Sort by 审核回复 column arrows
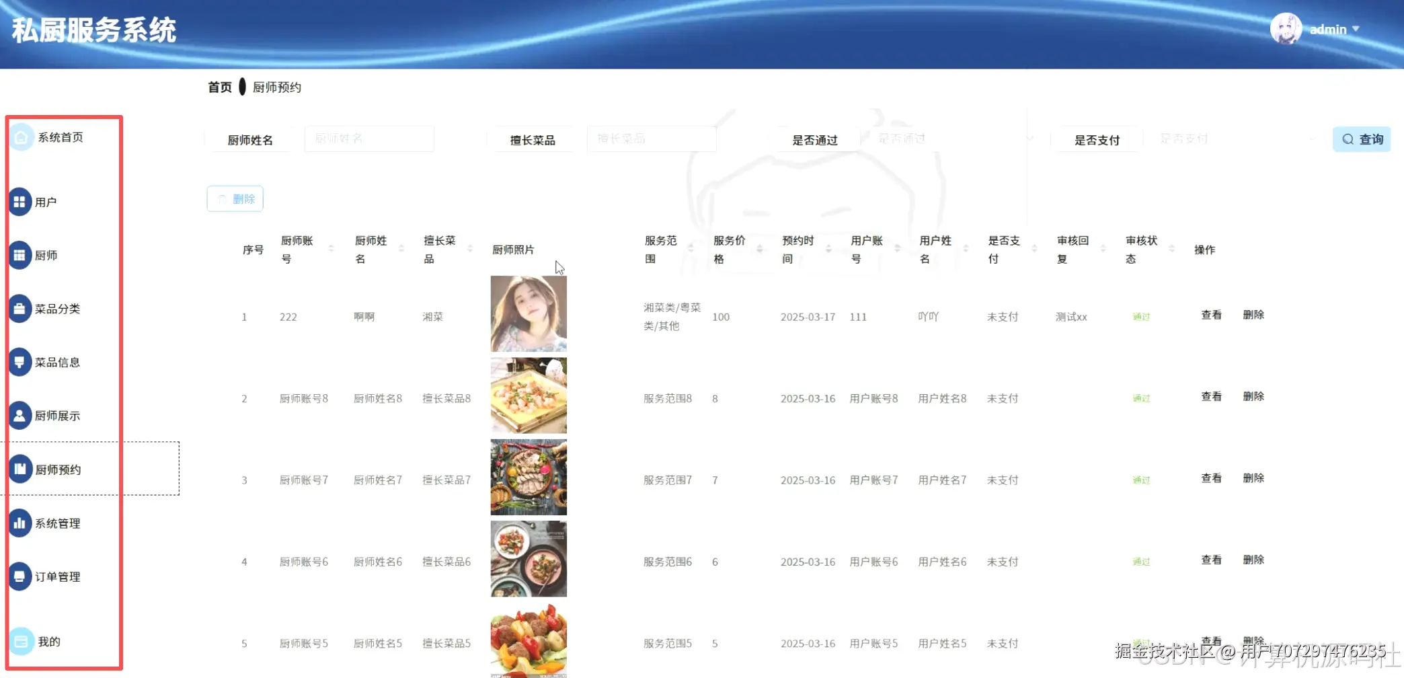Image resolution: width=1404 pixels, height=678 pixels. coord(1103,250)
